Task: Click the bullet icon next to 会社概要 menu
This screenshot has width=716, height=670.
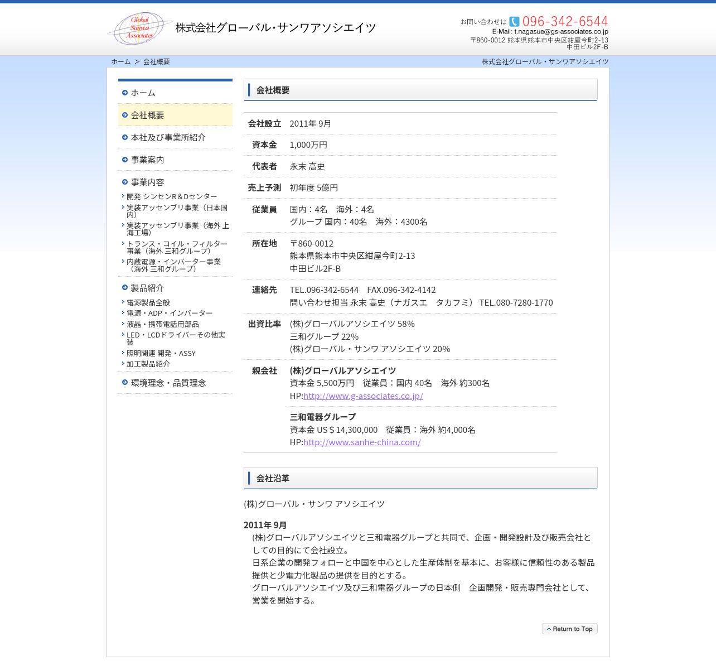Action: pyautogui.click(x=125, y=115)
